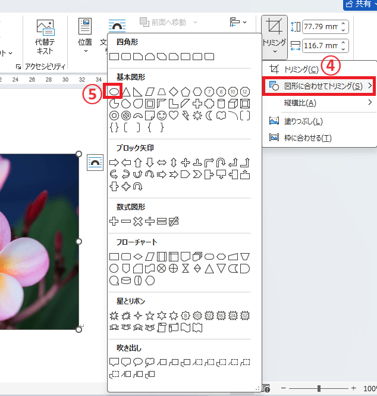Select the pentagon basic shape
Viewport: 377px width, 396px height.
click(x=186, y=92)
